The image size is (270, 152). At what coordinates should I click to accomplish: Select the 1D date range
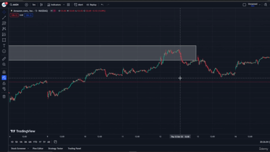(x=12, y=142)
